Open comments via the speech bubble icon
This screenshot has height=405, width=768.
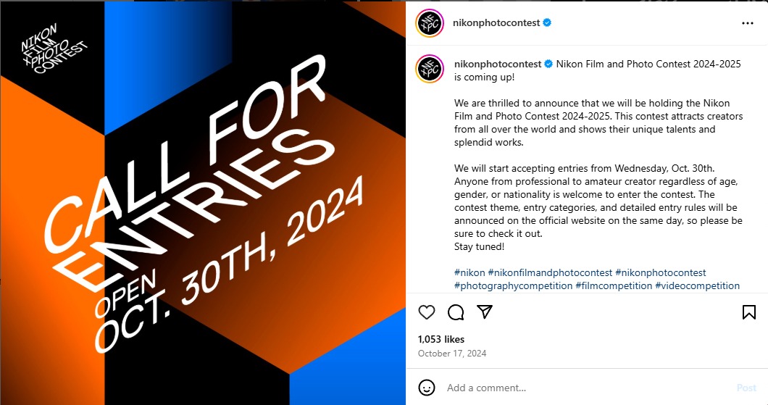(x=456, y=312)
